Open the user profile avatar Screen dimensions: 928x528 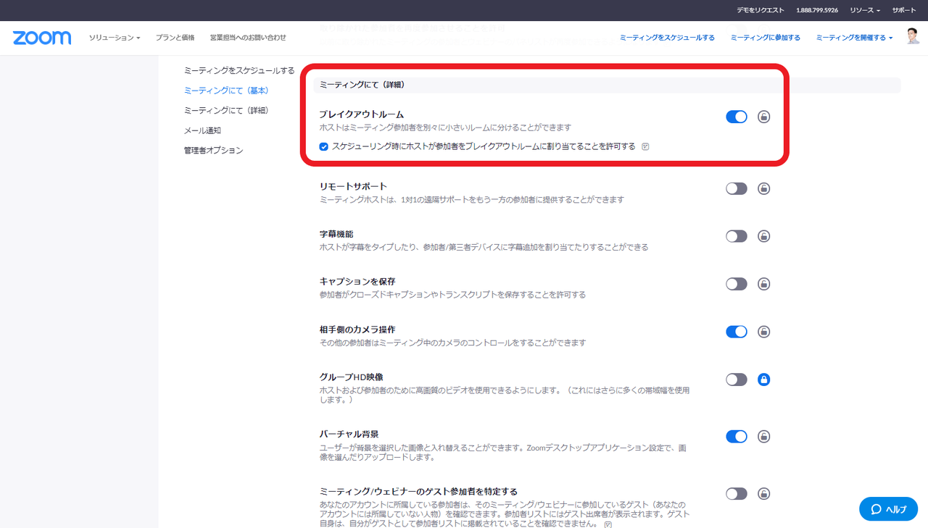(x=913, y=37)
